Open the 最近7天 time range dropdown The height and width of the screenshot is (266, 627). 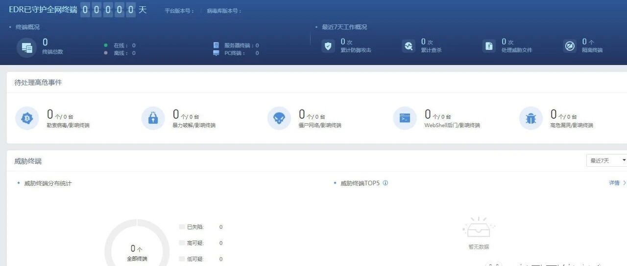607,160
